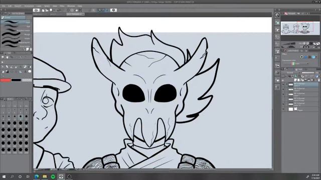Click the Open file icon in command bar
321x180 pixels.
point(47,10)
